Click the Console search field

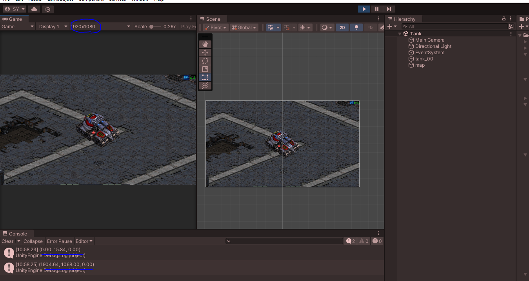click(x=284, y=241)
